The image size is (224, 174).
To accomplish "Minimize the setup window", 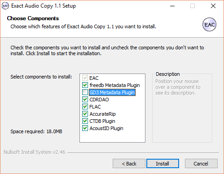I will point(172,6).
